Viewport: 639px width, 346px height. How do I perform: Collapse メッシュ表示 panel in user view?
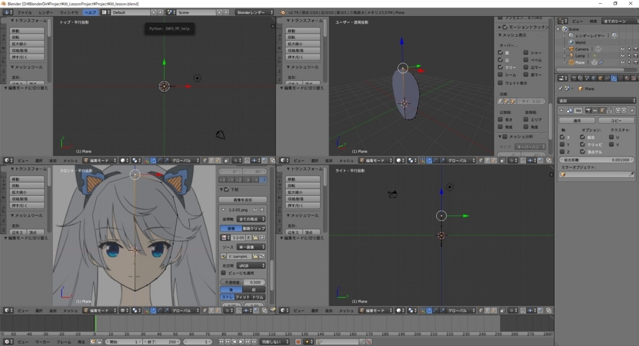pos(500,35)
